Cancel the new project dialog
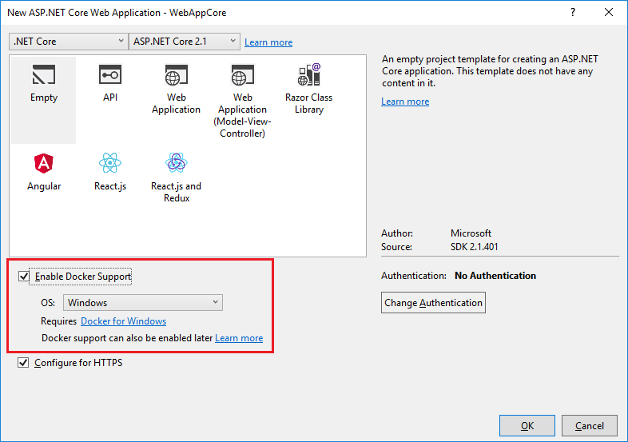Viewport: 628px width, 442px height. (x=590, y=426)
